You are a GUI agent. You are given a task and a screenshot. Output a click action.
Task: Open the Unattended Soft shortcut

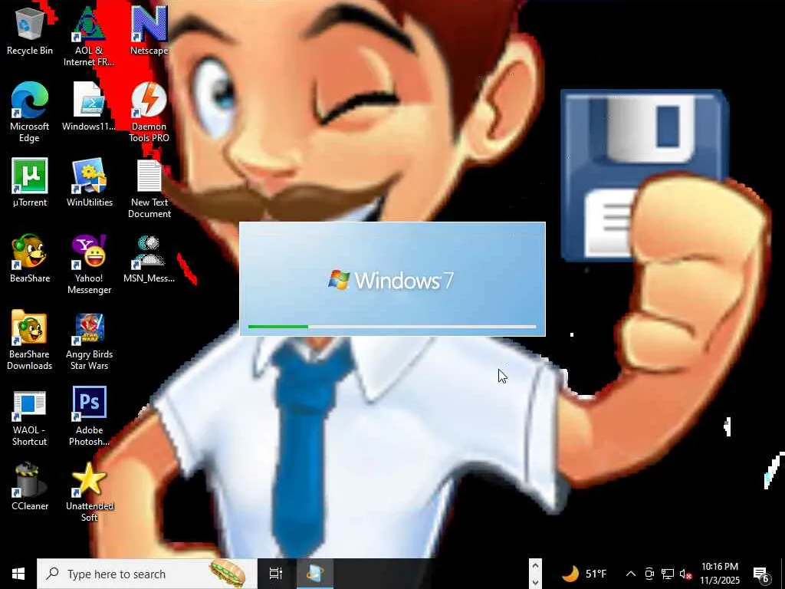click(89, 492)
